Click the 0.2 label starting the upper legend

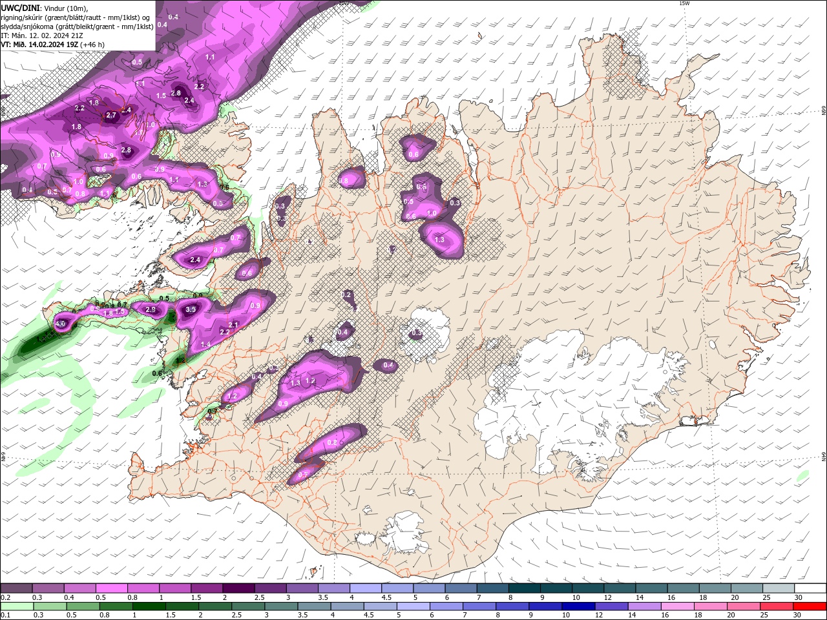click(x=5, y=598)
